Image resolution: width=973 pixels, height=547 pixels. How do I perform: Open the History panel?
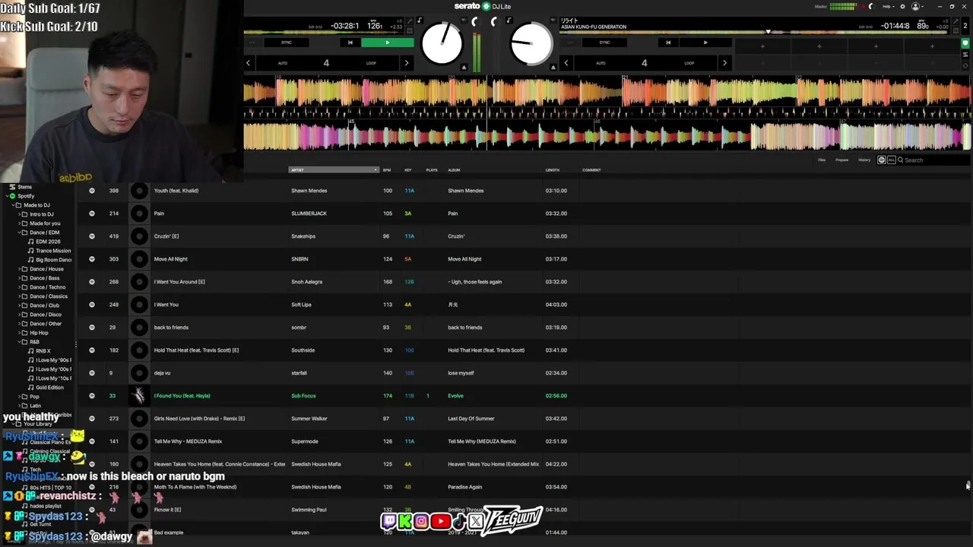[864, 160]
